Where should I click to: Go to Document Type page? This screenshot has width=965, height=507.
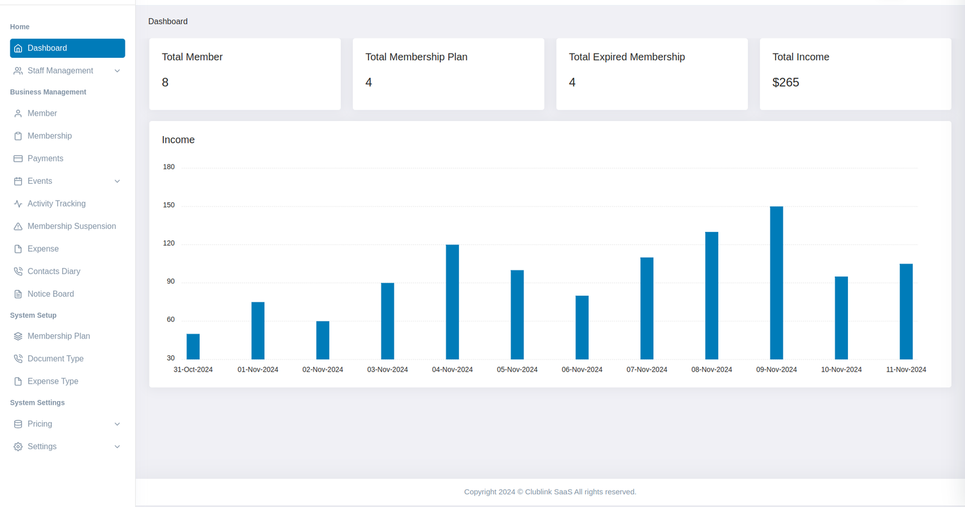click(55, 359)
